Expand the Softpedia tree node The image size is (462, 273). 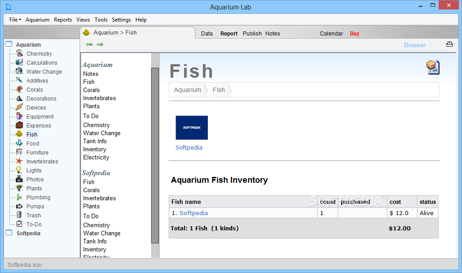click(9, 233)
